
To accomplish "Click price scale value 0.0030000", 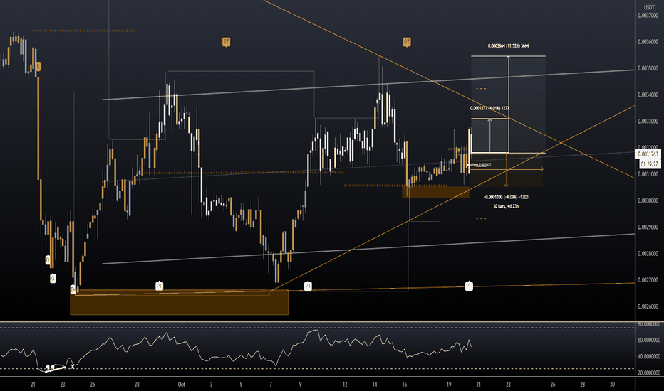I will (x=648, y=200).
